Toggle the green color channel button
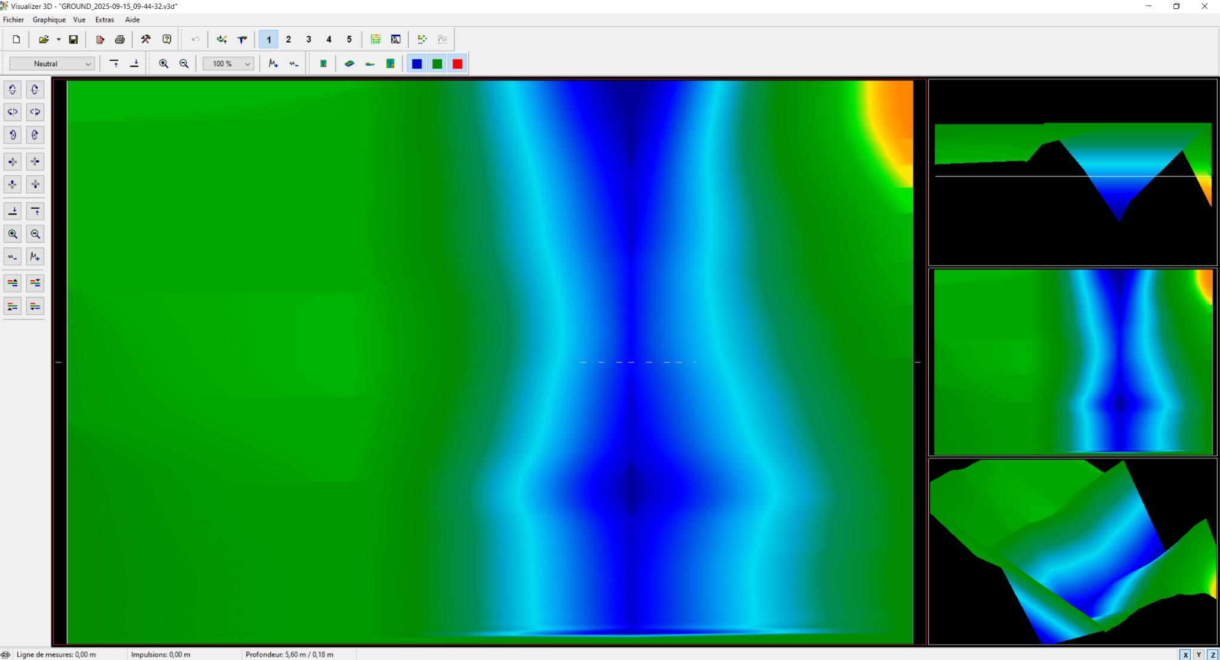This screenshot has height=660, width=1220. pyautogui.click(x=437, y=64)
